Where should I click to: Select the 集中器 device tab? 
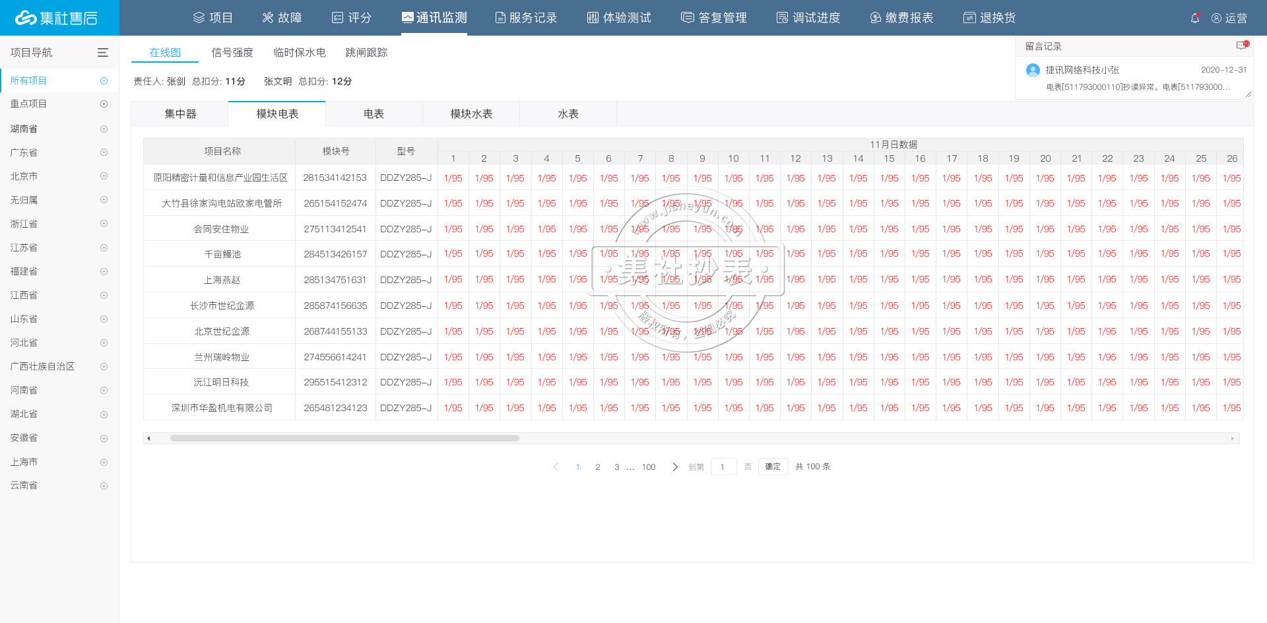[180, 114]
